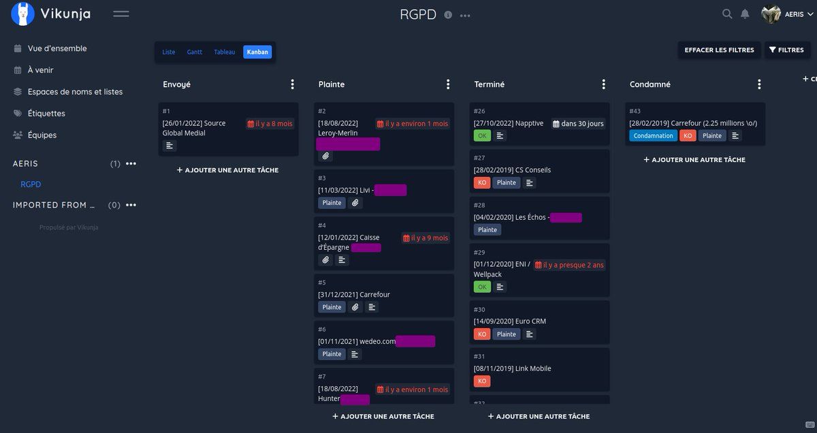817x433 pixels.
Task: Click the info icon beside RGPD title
Action: 448,15
